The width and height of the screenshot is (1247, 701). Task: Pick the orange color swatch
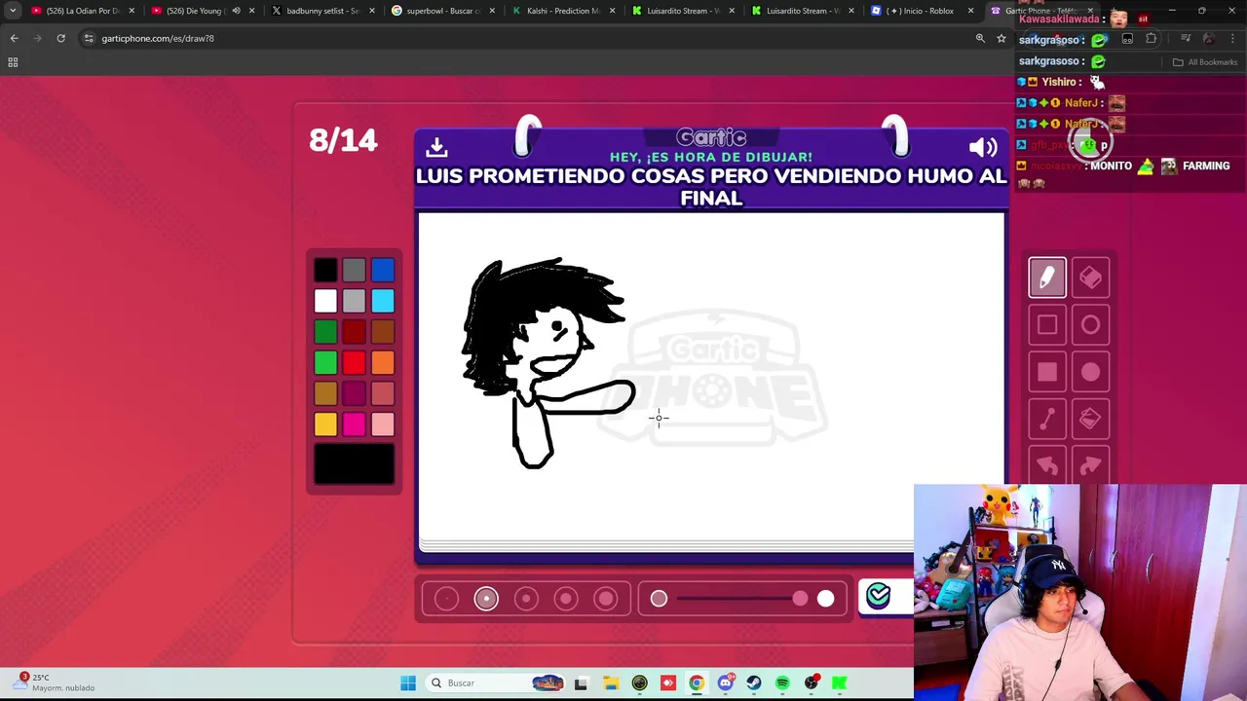point(383,363)
